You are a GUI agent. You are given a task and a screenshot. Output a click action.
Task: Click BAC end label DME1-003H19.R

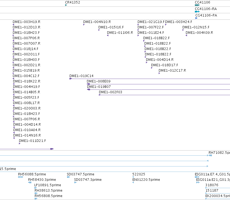click(x=26, y=22)
